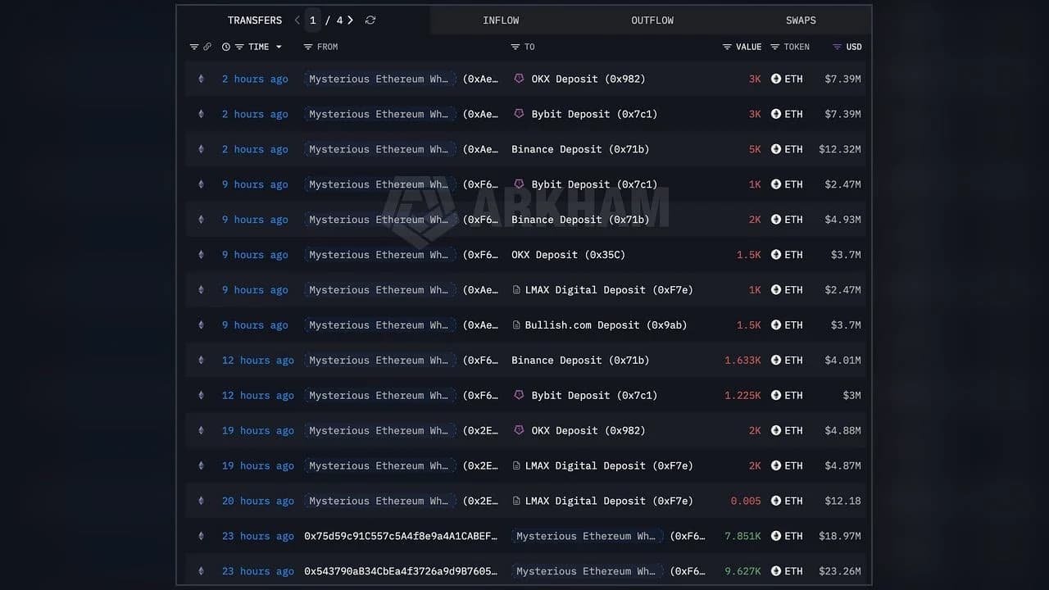Switch to the SWAPS tab
This screenshot has height=590, width=1049.
(x=801, y=20)
